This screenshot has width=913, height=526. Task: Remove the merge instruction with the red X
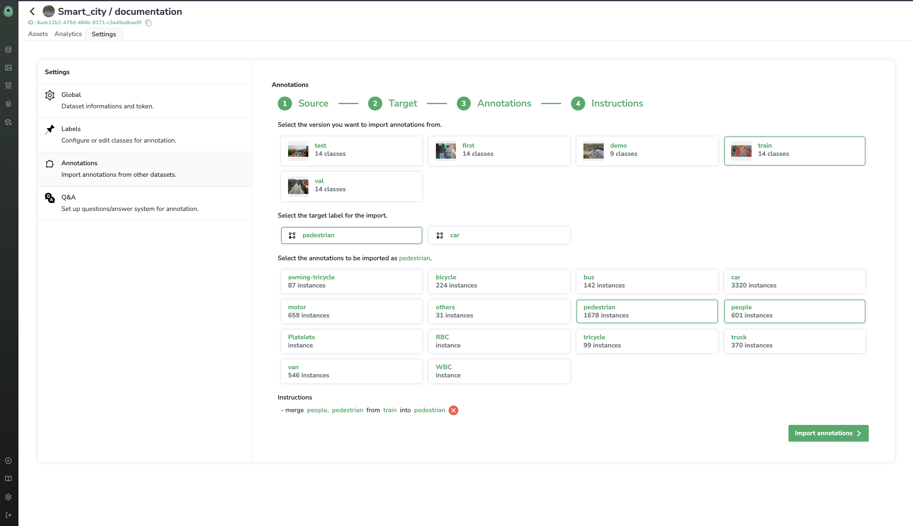pyautogui.click(x=453, y=410)
